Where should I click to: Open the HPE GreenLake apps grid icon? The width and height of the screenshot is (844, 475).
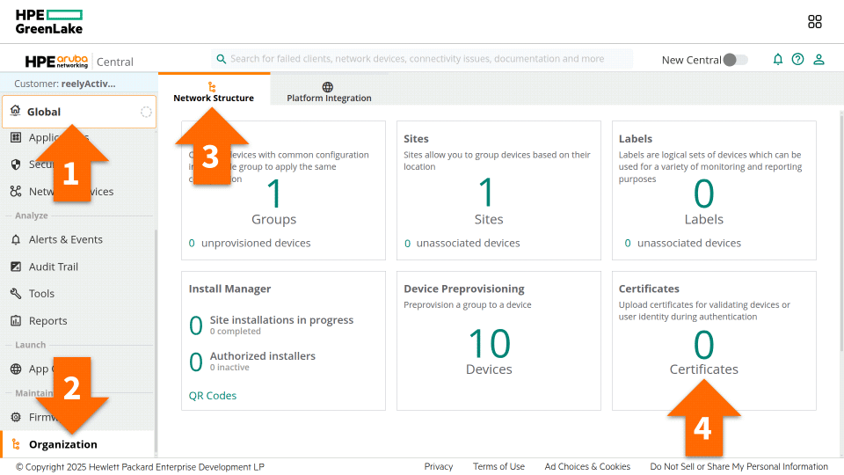click(x=814, y=21)
